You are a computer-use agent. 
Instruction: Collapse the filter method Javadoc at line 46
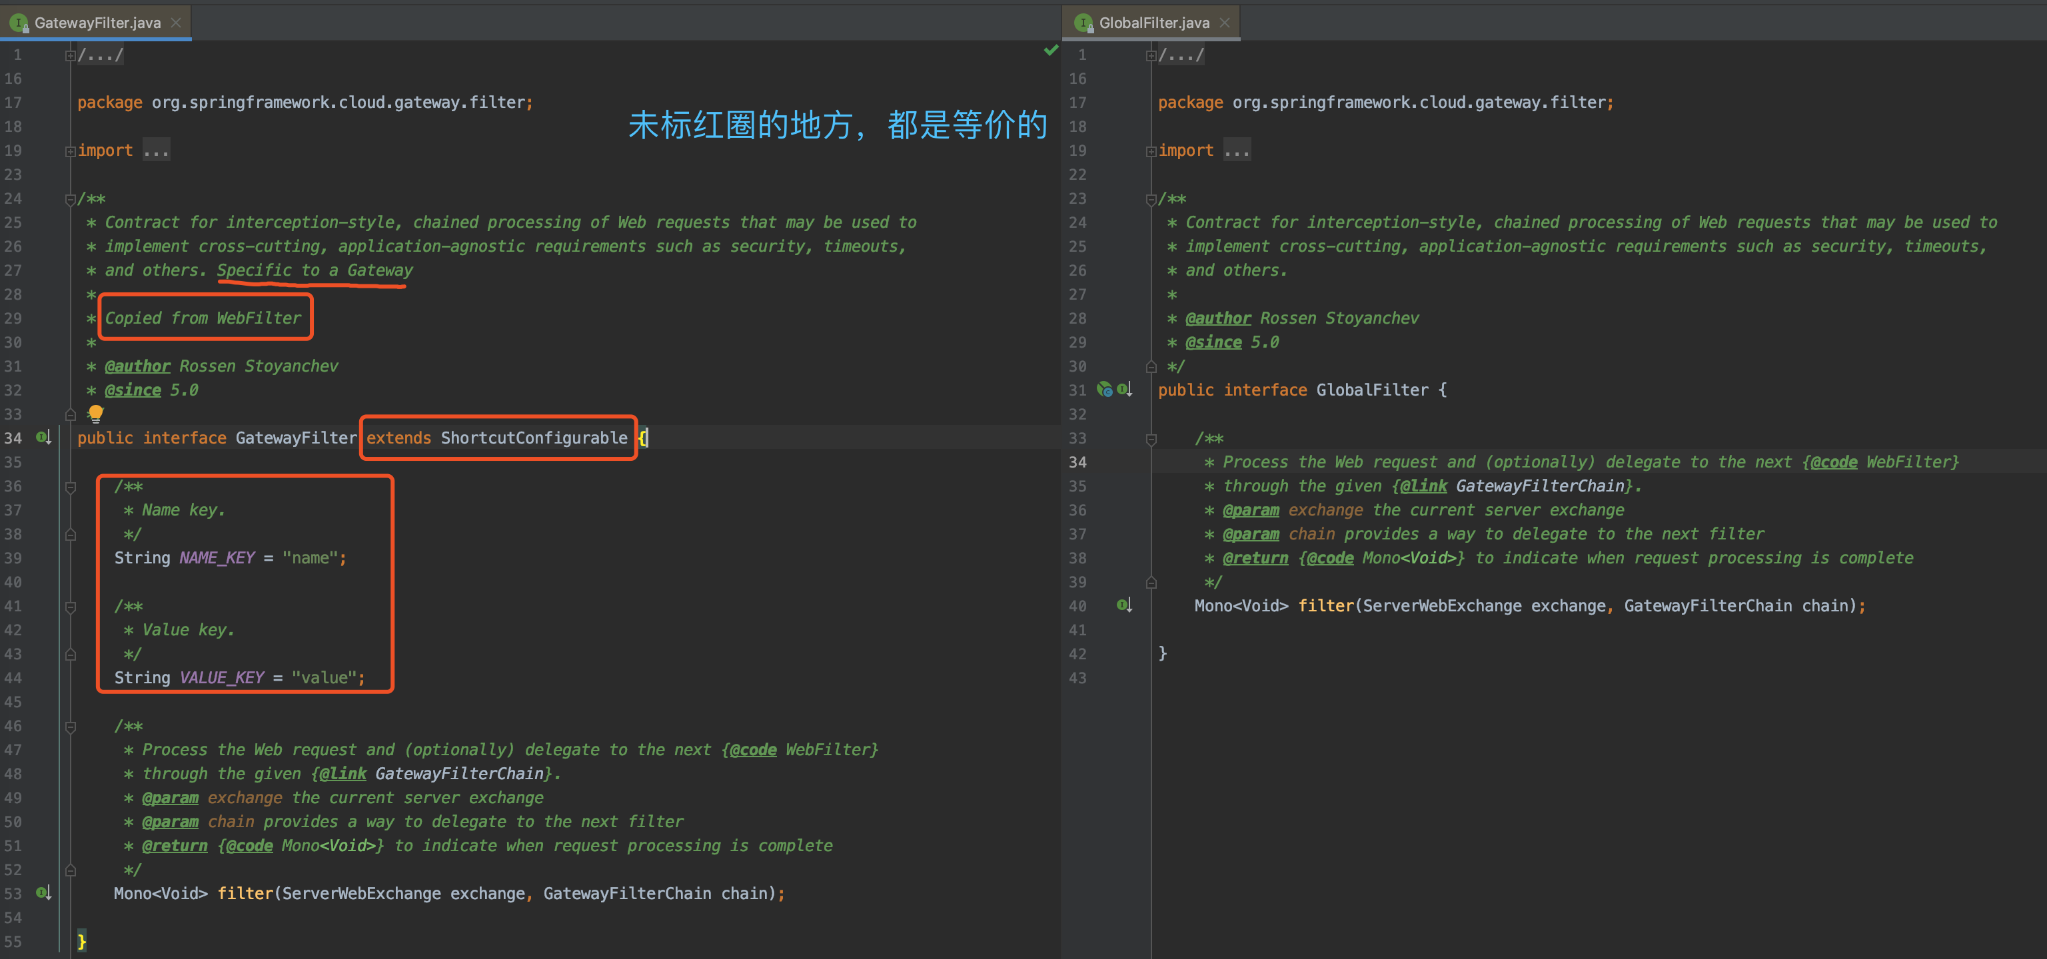coord(70,726)
